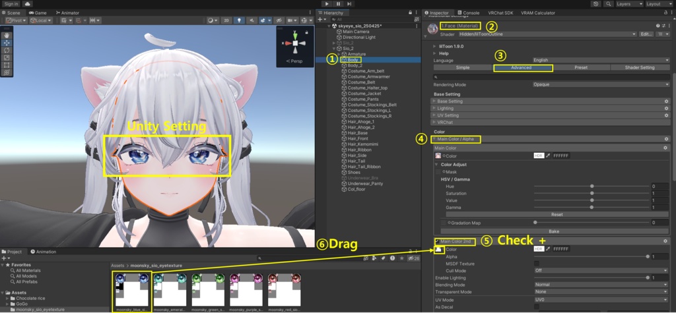Lock the Inspector panel
The image size is (676, 313).
pyautogui.click(x=664, y=13)
